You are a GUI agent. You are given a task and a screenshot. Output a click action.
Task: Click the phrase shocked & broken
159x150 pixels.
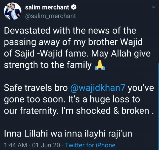[113, 111]
